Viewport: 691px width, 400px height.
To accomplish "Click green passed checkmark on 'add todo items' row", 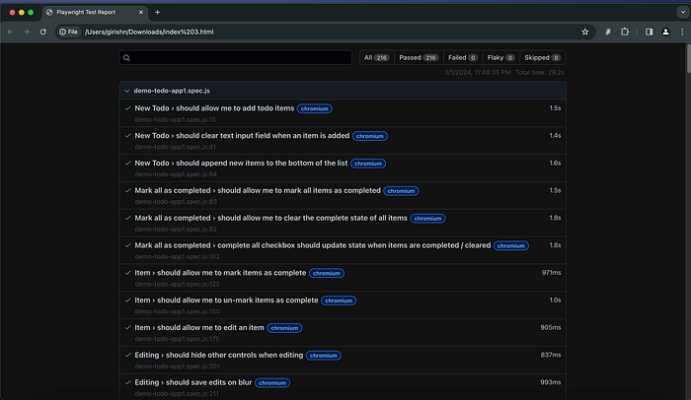I will [127, 108].
